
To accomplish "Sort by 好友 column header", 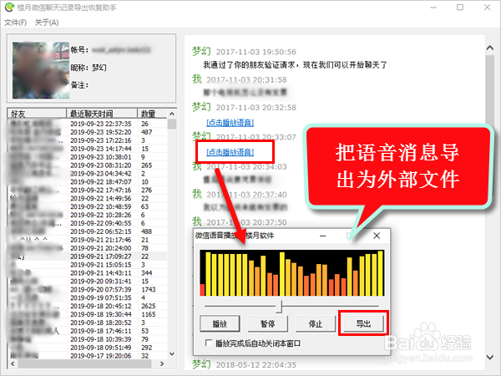I will click(37, 114).
